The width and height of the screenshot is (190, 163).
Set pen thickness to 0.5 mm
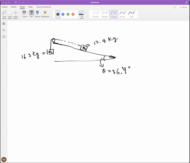114,14
